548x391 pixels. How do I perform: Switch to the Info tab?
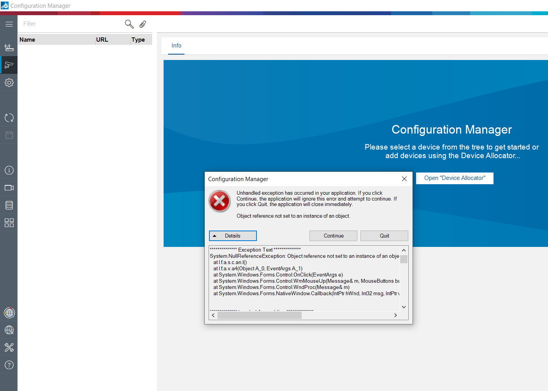pyautogui.click(x=176, y=46)
